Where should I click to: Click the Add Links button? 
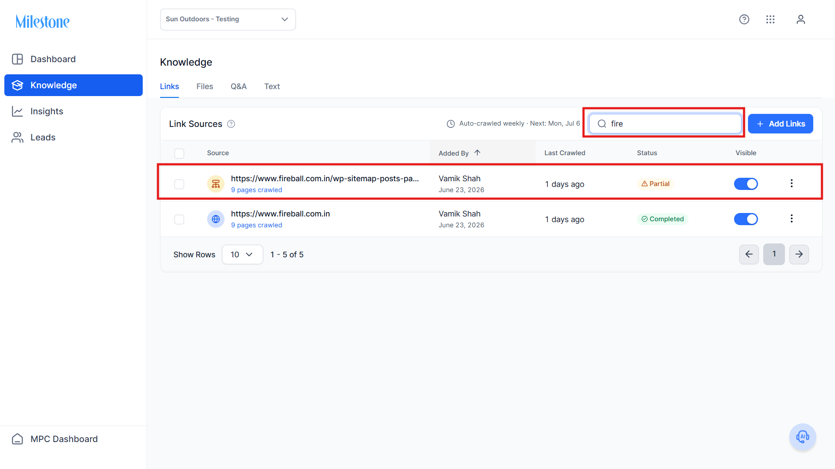pyautogui.click(x=780, y=124)
